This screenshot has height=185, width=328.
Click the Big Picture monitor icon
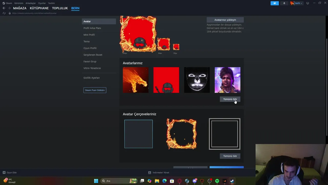tap(308, 3)
